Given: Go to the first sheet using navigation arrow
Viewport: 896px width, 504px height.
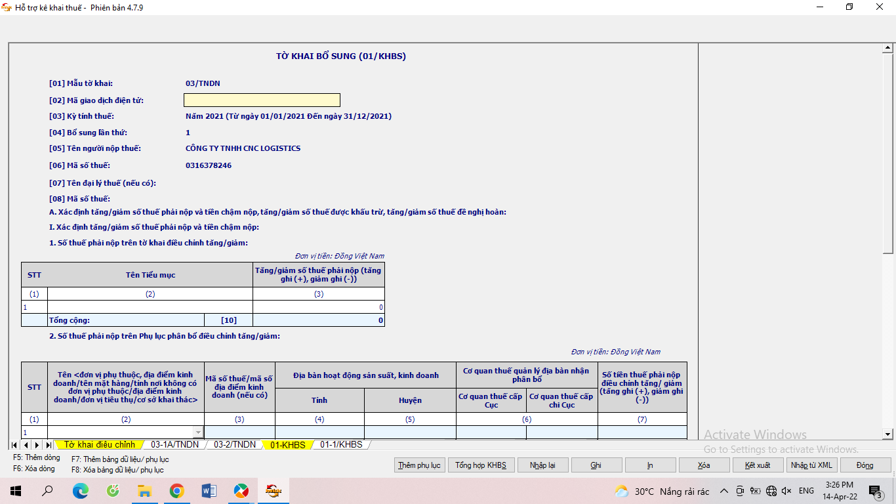Looking at the screenshot, I should point(14,445).
